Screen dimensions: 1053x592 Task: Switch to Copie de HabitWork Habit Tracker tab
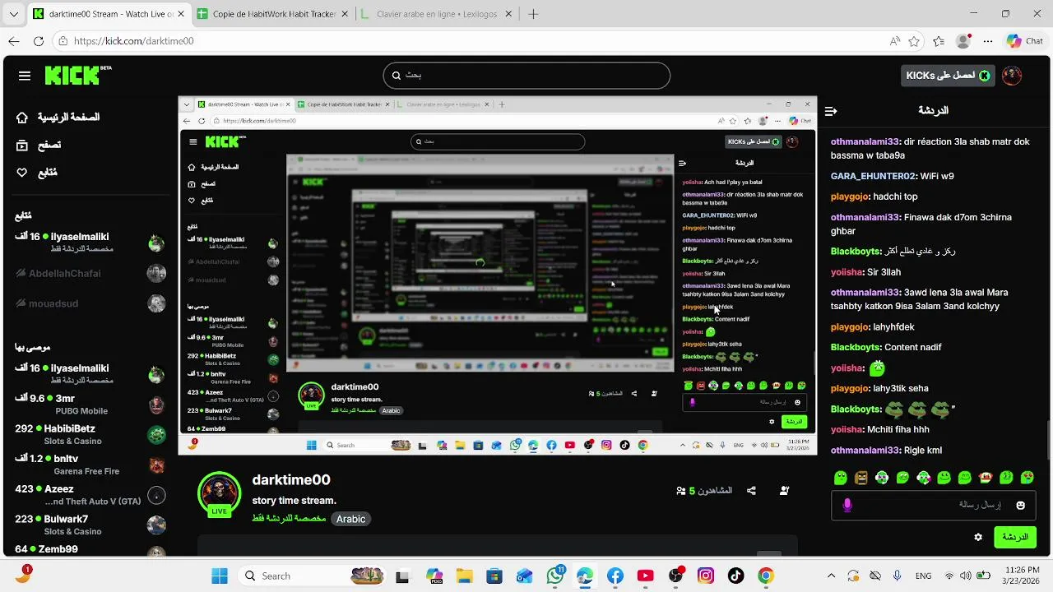tap(274, 14)
